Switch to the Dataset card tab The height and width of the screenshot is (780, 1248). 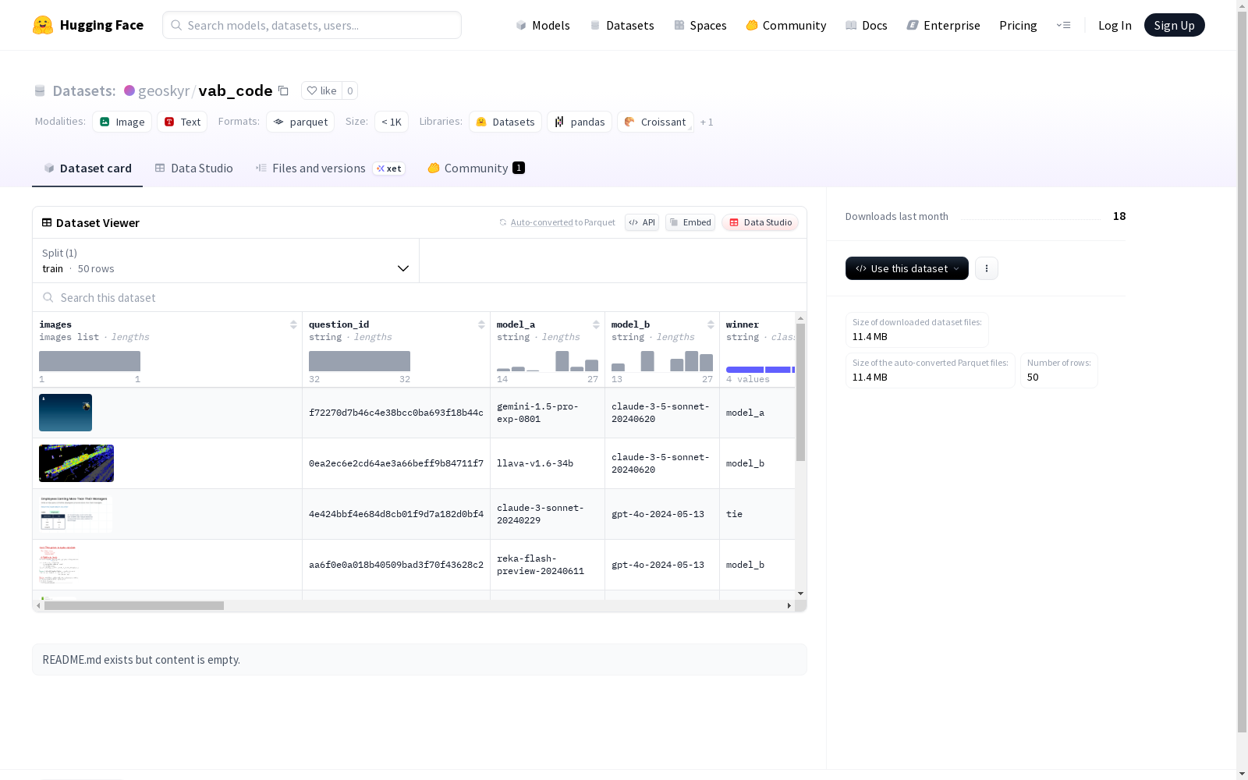[x=87, y=168]
